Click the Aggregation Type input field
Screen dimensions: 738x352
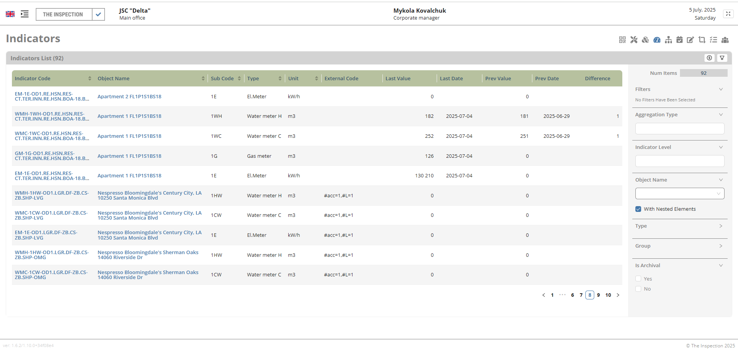pos(680,129)
